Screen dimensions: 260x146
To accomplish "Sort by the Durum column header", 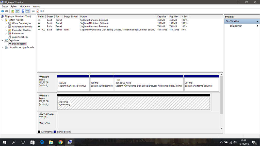I will (x=118, y=17).
